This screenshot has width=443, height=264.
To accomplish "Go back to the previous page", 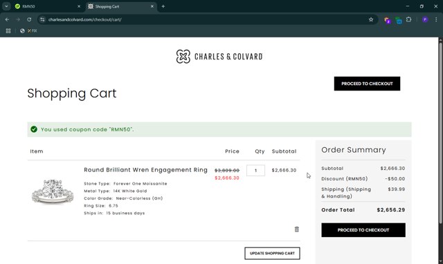I will pyautogui.click(x=7, y=19).
